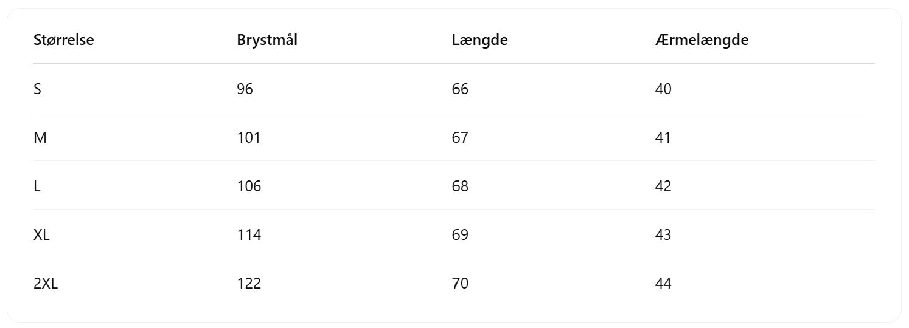Image resolution: width=909 pixels, height=328 pixels.
Task: Click the Størrelse column header
Action: (64, 41)
